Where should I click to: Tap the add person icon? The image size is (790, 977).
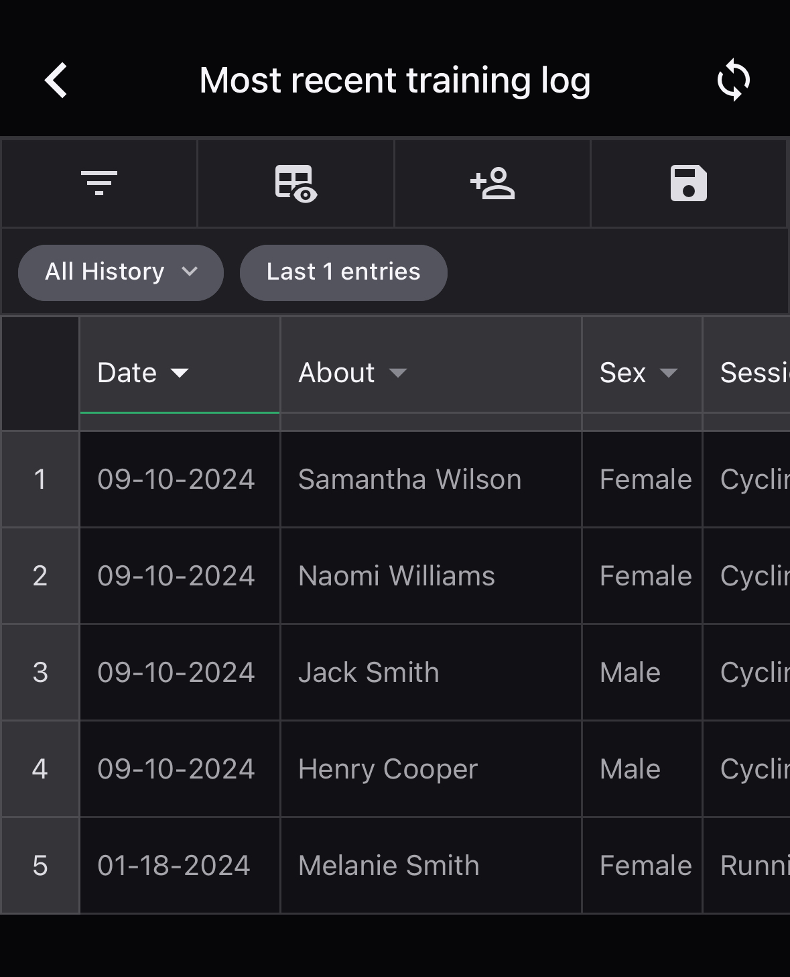point(492,183)
